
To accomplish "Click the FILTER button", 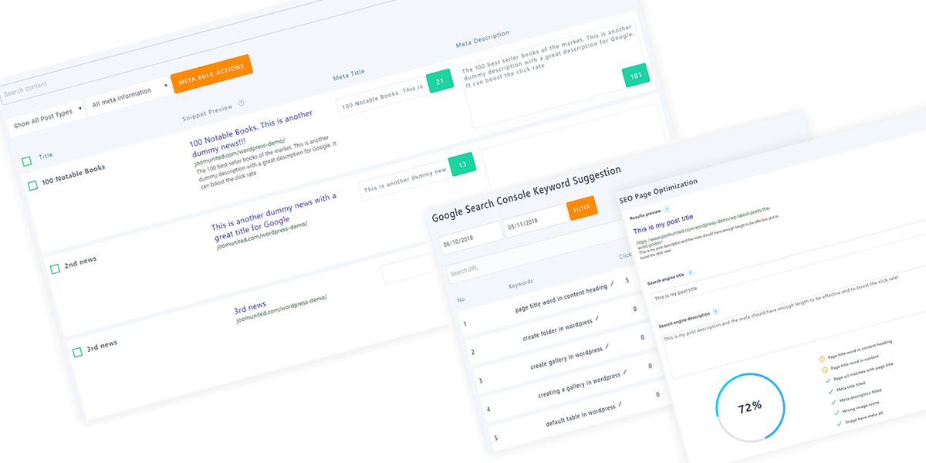I will click(583, 208).
